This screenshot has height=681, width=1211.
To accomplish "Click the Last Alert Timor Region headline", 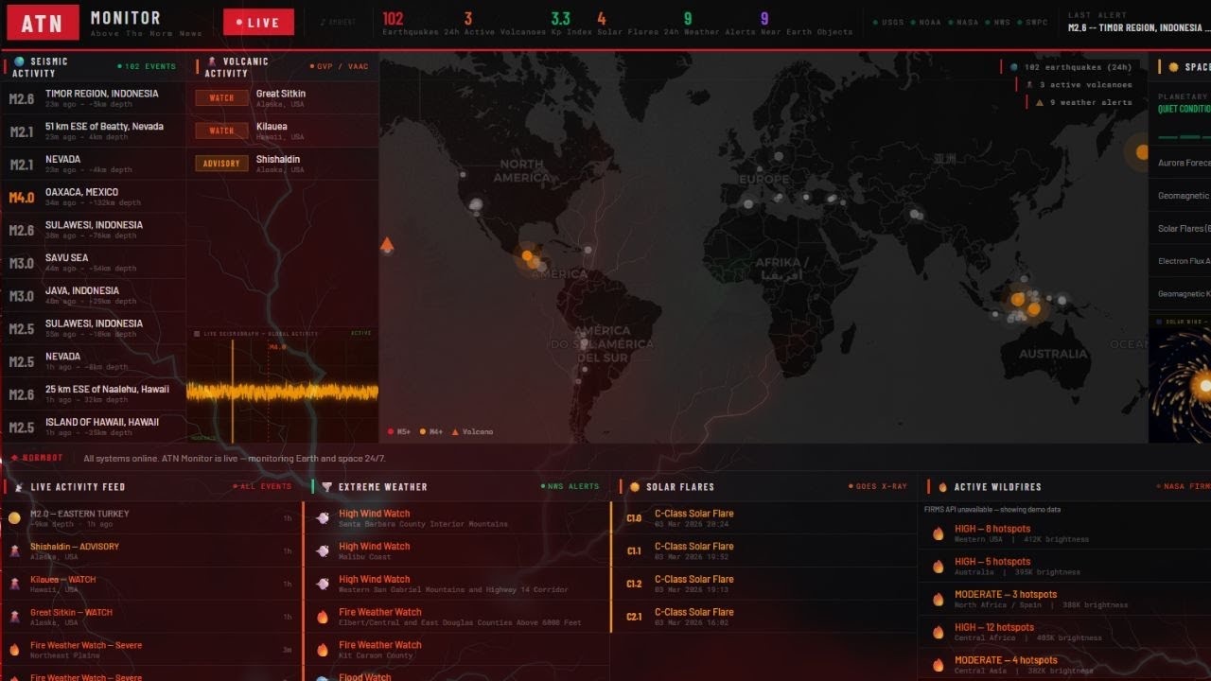I will [1139, 28].
